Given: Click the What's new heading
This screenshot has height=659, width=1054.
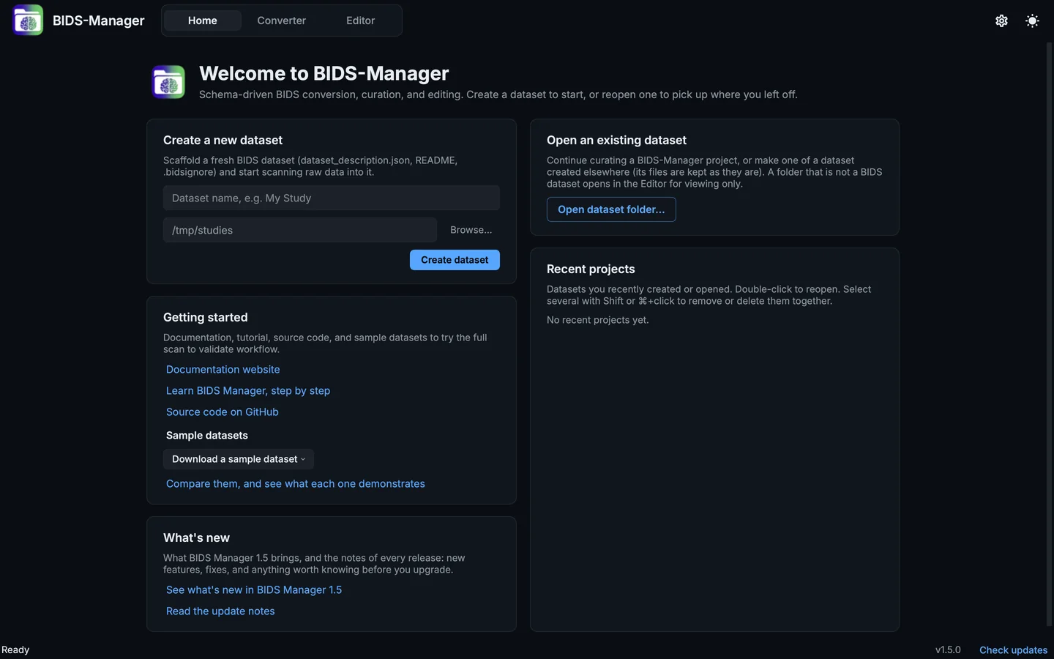Looking at the screenshot, I should pyautogui.click(x=196, y=538).
